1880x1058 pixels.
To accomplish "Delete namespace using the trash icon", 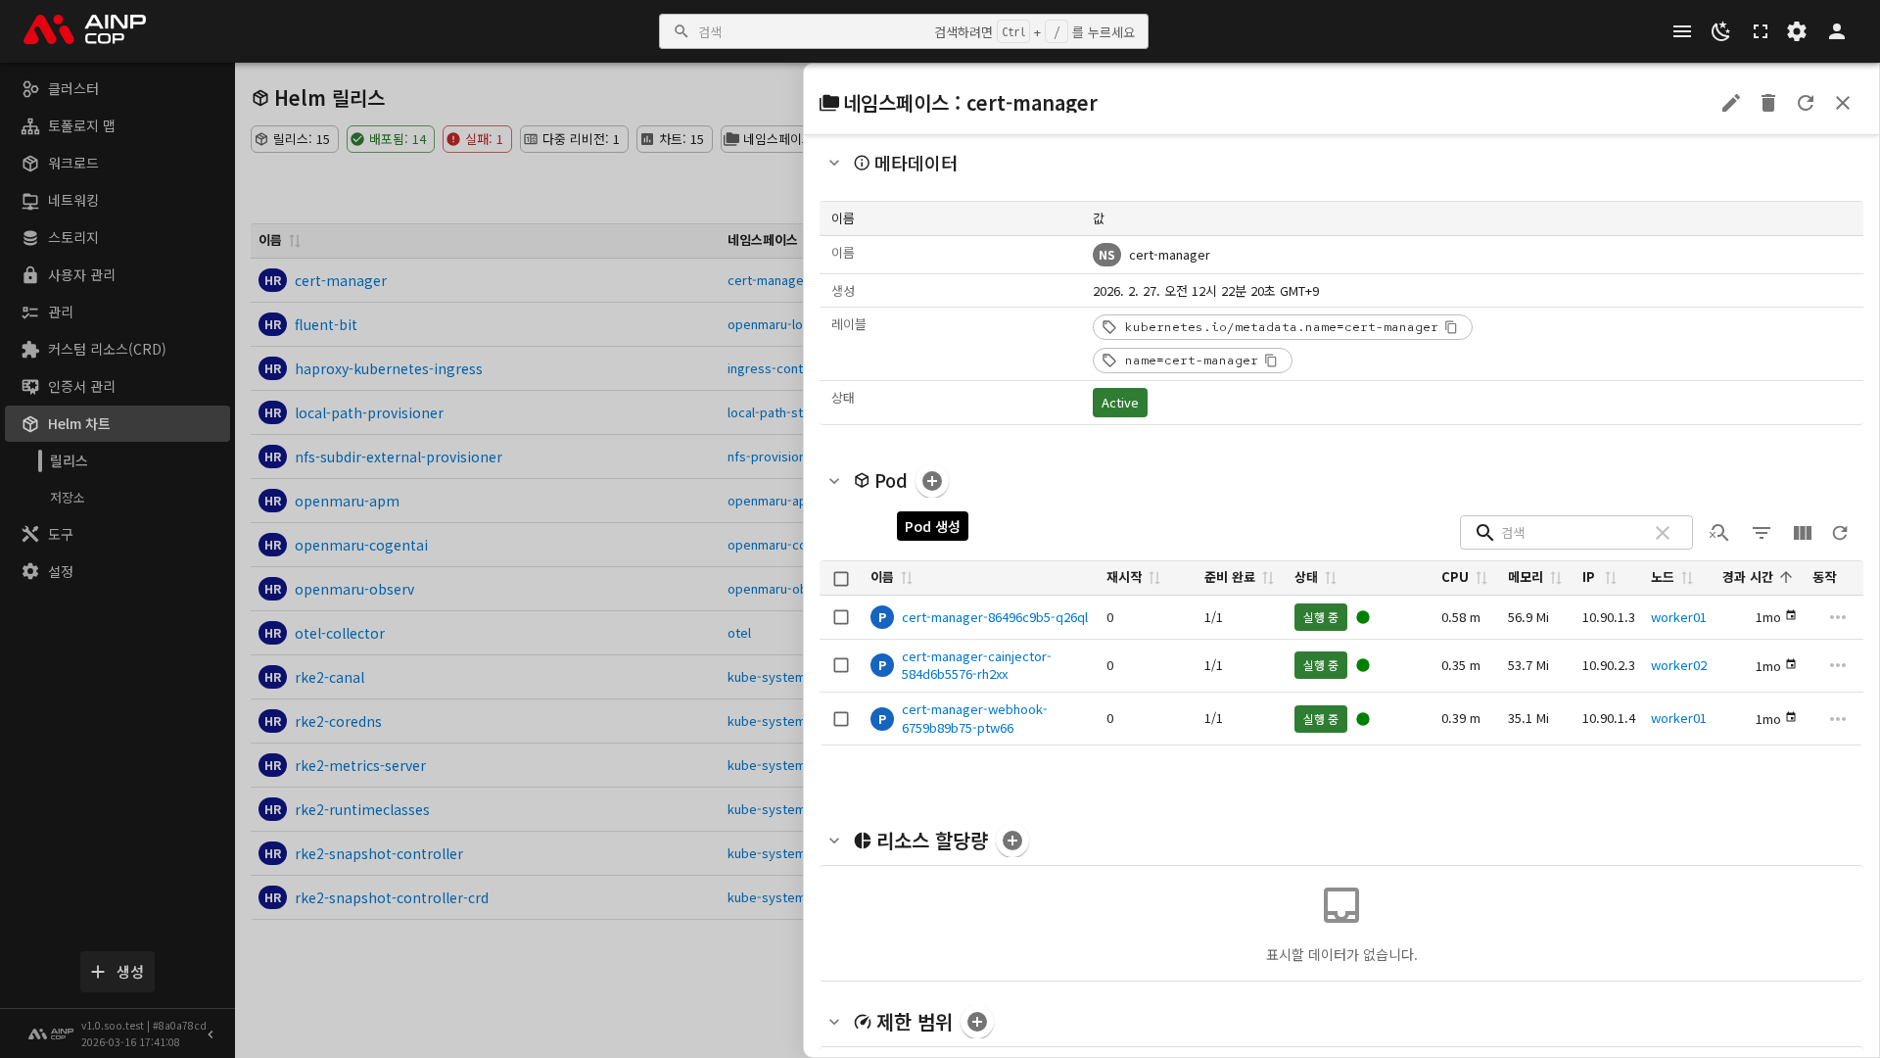I will pyautogui.click(x=1767, y=103).
